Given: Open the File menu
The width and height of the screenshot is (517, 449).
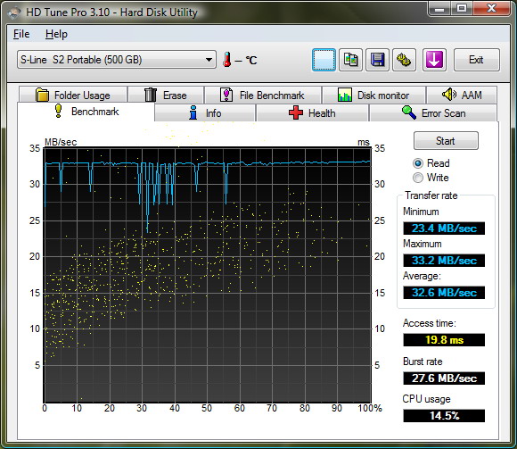Looking at the screenshot, I should click(21, 34).
